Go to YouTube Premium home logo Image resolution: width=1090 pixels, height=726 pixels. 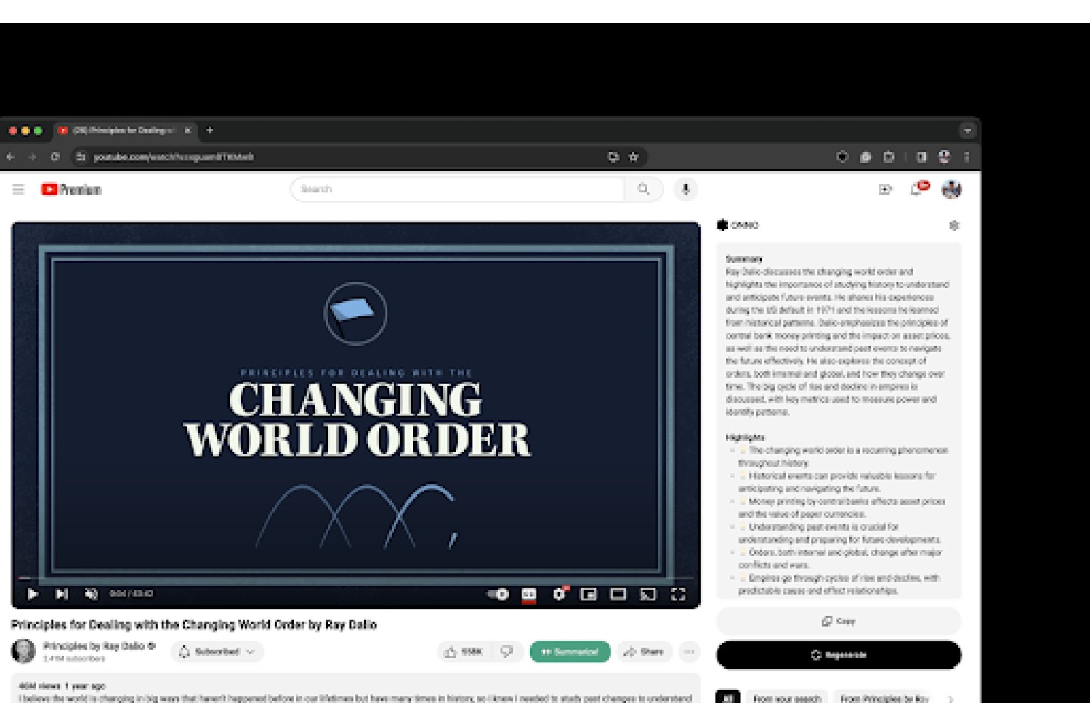71,189
